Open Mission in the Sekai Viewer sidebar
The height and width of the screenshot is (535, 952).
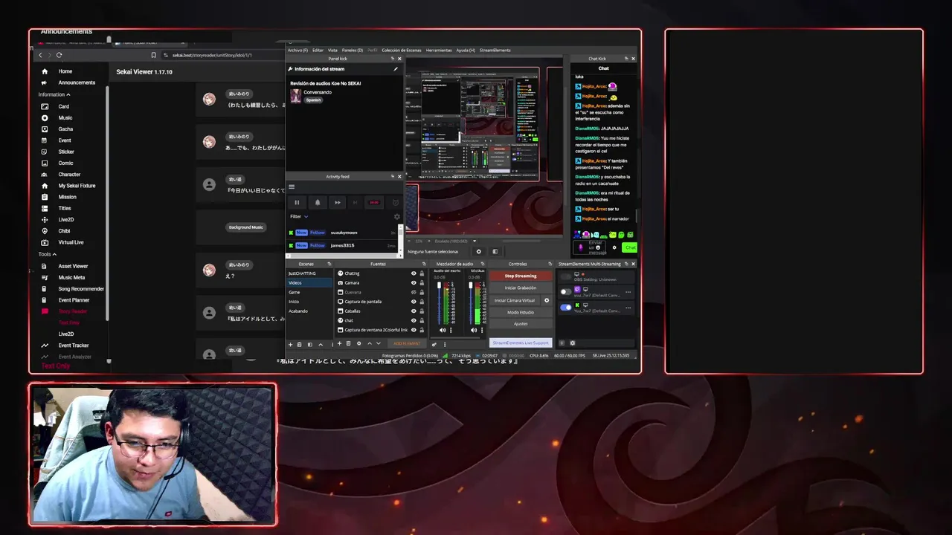67,197
